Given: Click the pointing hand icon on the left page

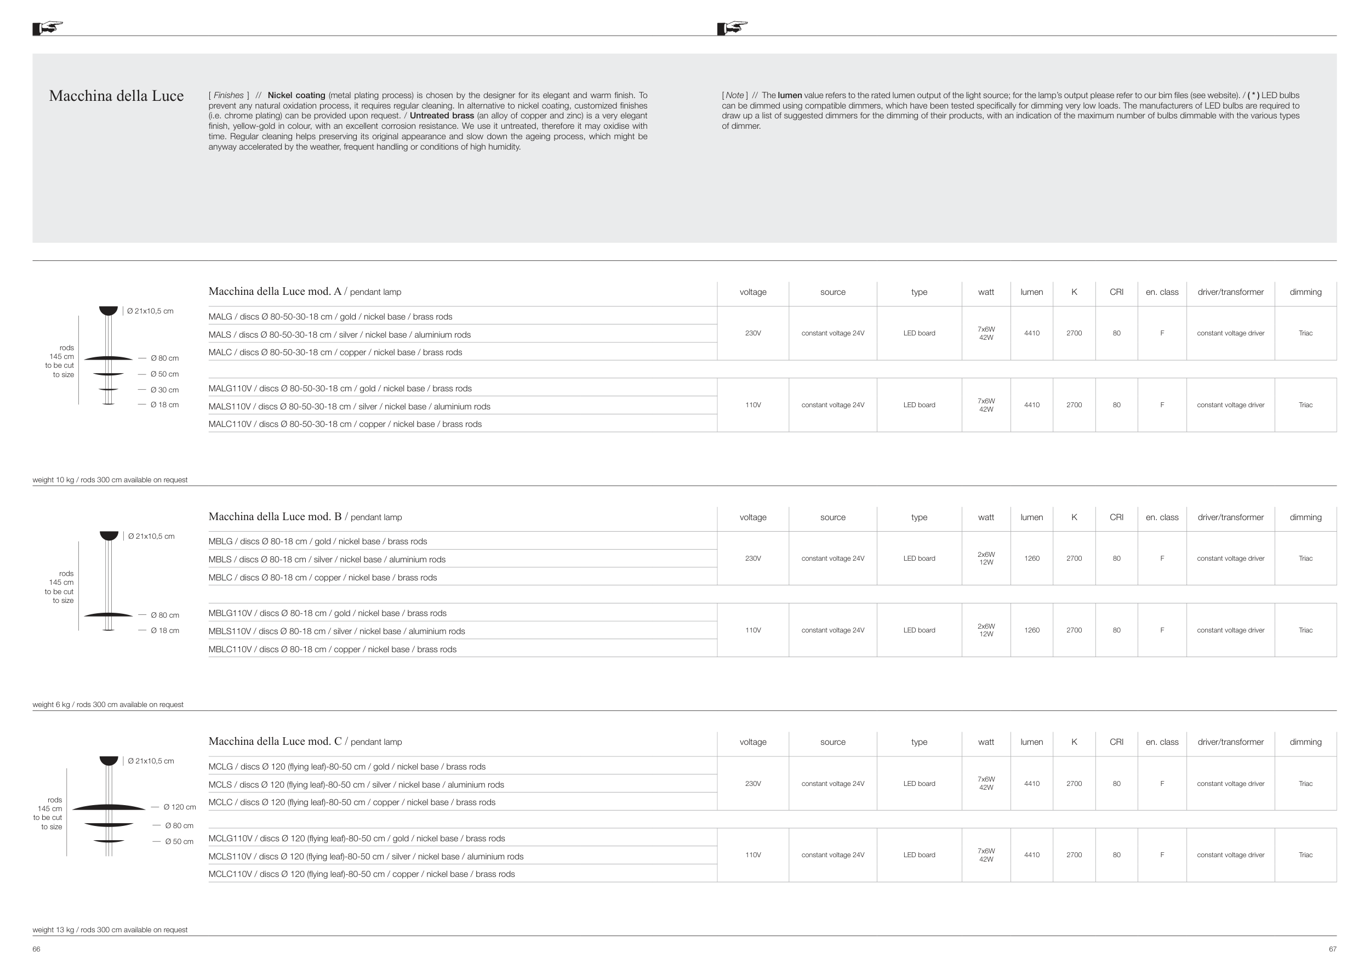Looking at the screenshot, I should 48,28.
